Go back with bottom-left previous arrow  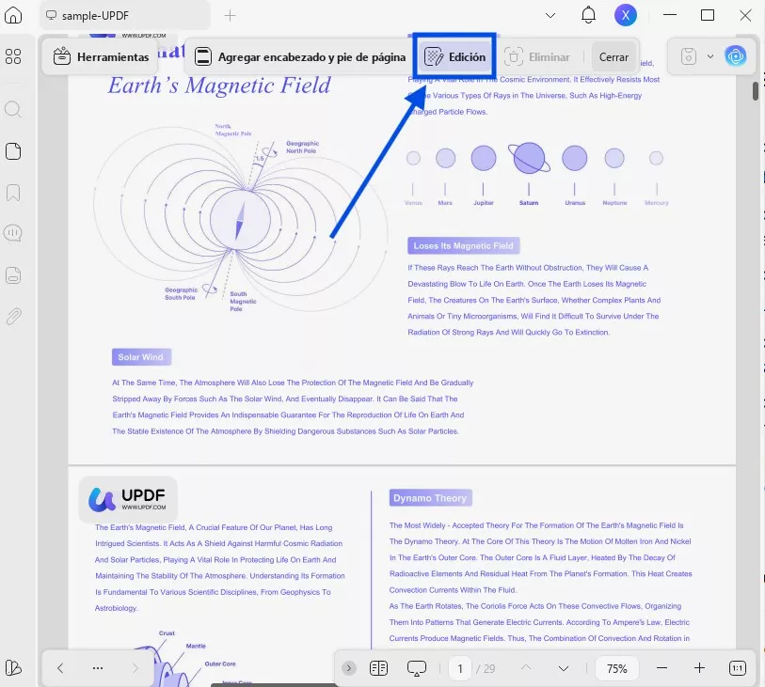tap(60, 668)
